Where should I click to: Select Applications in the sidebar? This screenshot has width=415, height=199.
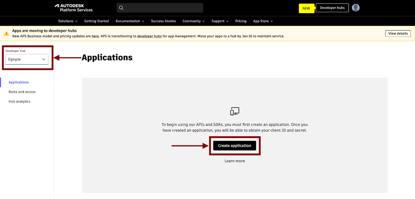coord(19,82)
